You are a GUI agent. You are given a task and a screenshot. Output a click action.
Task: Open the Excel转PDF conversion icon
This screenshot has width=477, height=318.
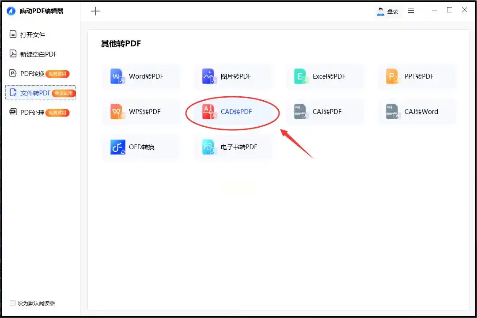click(301, 76)
